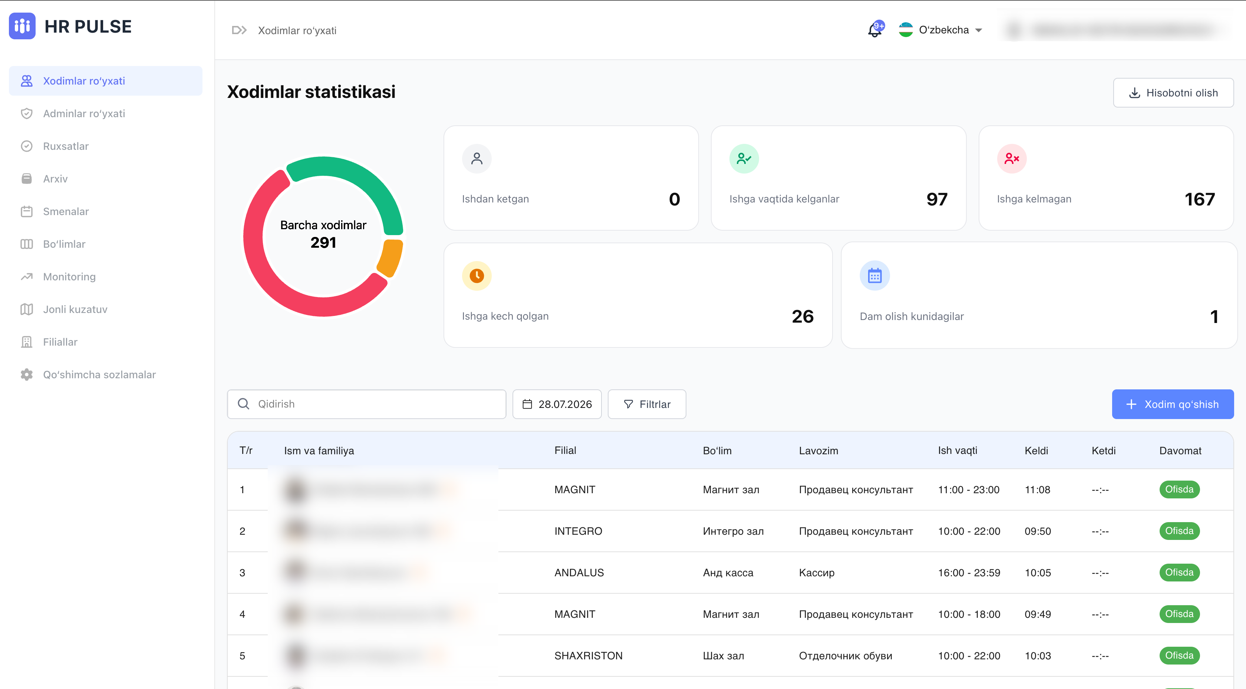This screenshot has width=1246, height=689.
Task: Click the Monitoring chart icon
Action: [27, 277]
